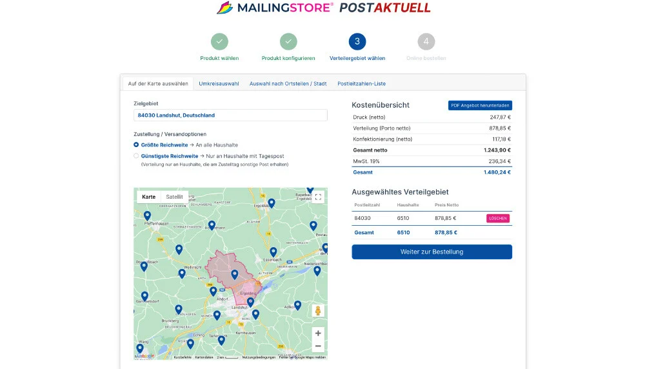Image resolution: width=645 pixels, height=369 pixels.
Task: Select map pin inside highlighted red area
Action: click(235, 274)
